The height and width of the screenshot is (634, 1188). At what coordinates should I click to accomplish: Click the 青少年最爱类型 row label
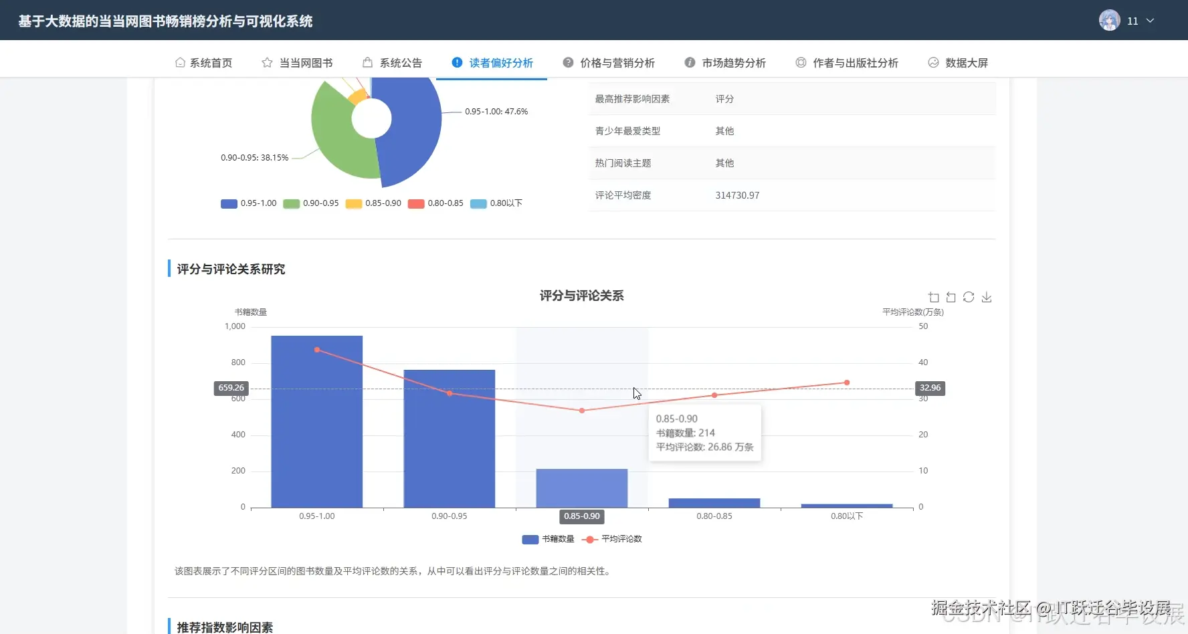[x=627, y=131]
